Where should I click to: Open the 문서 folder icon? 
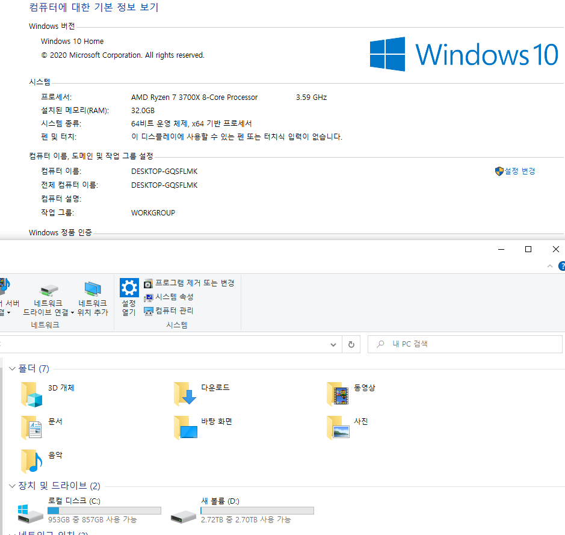32,428
